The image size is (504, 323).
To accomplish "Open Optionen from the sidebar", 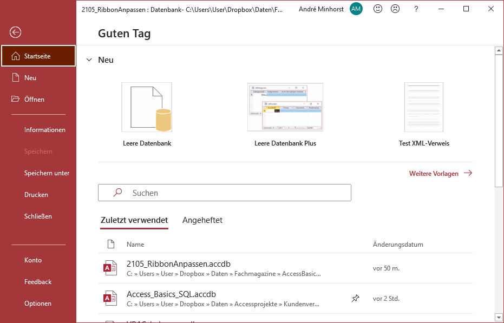I will pos(38,304).
